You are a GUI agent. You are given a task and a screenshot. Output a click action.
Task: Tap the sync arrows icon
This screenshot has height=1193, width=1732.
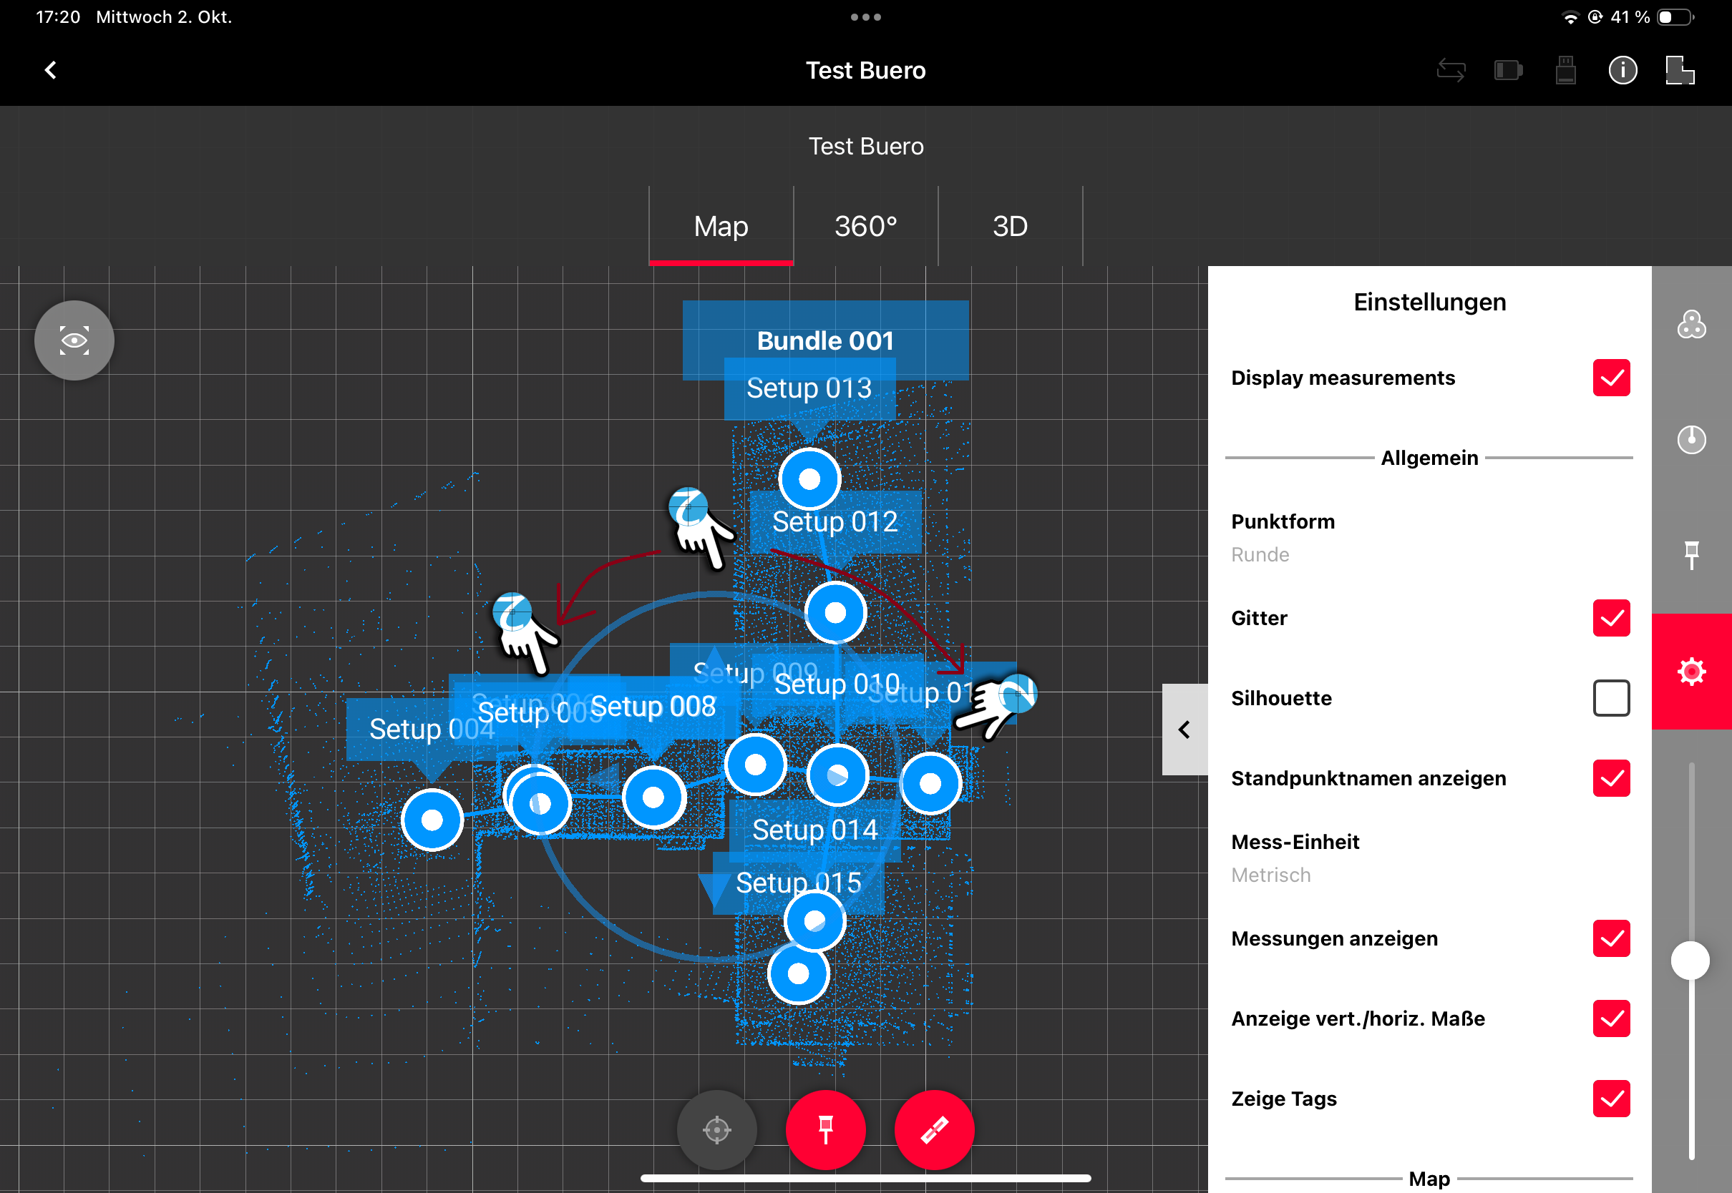click(x=1451, y=70)
